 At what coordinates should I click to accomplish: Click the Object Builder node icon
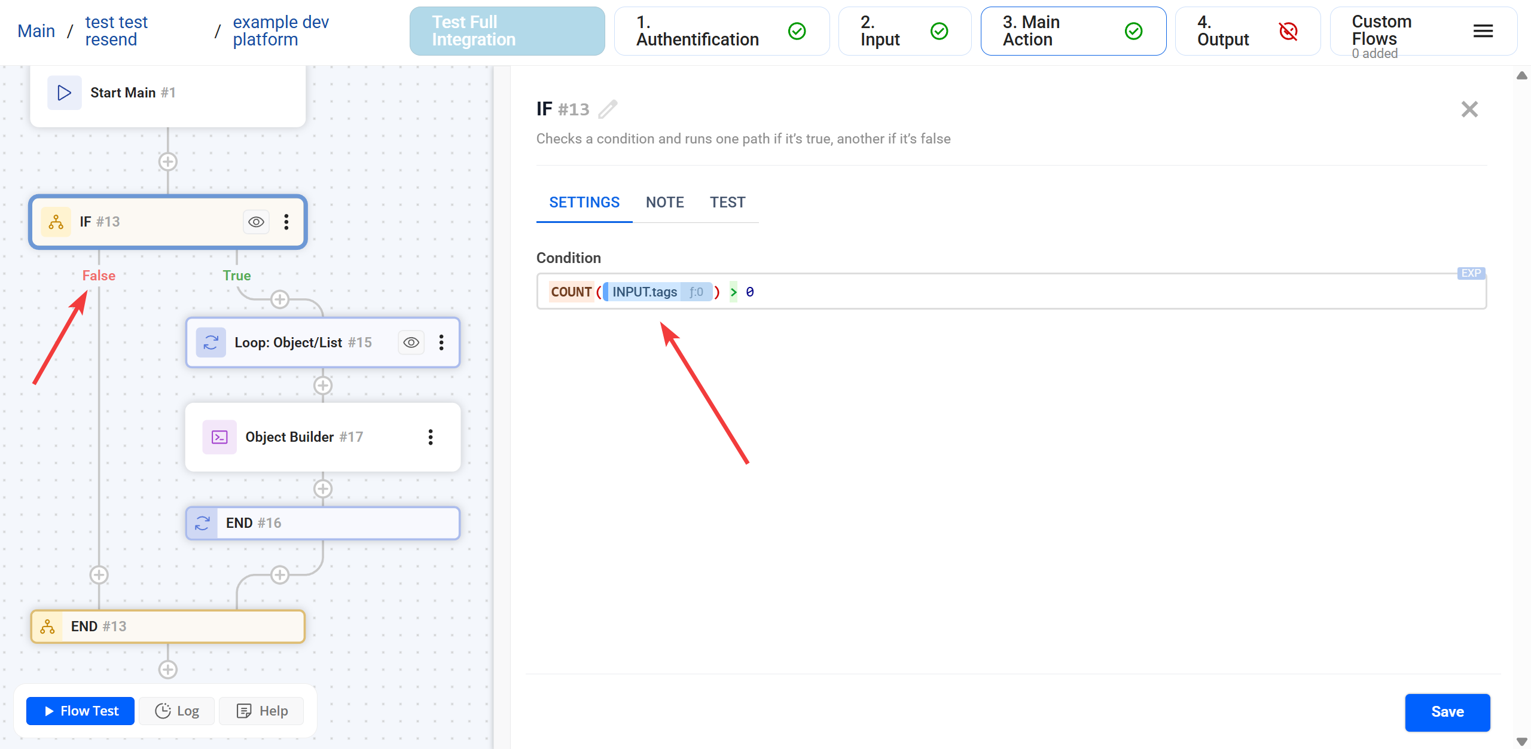click(219, 437)
